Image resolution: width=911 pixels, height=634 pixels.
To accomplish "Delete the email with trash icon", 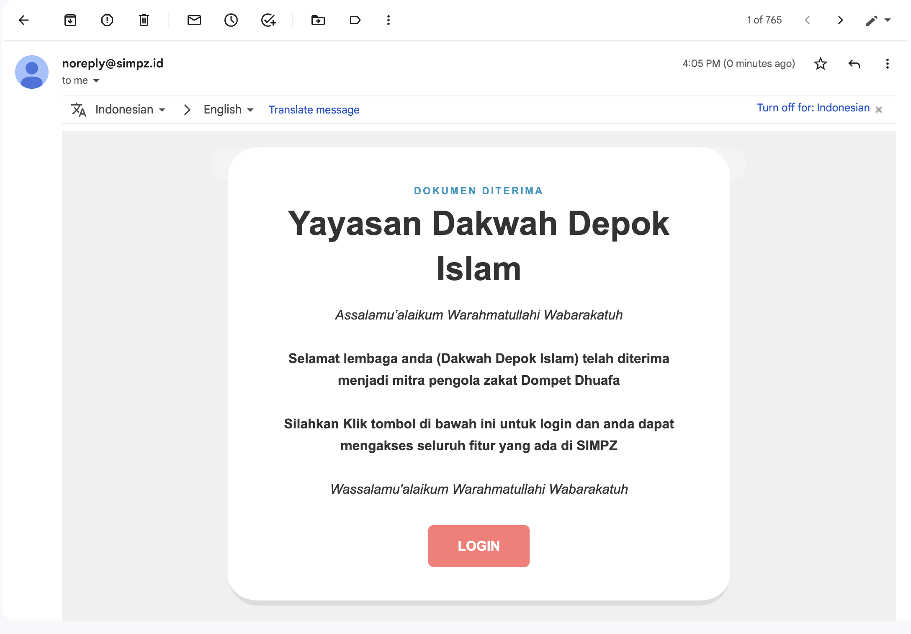I will [144, 20].
